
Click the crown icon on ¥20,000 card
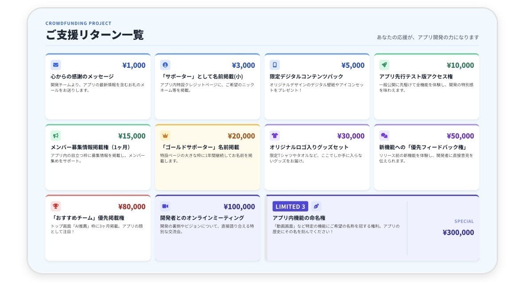(165, 136)
